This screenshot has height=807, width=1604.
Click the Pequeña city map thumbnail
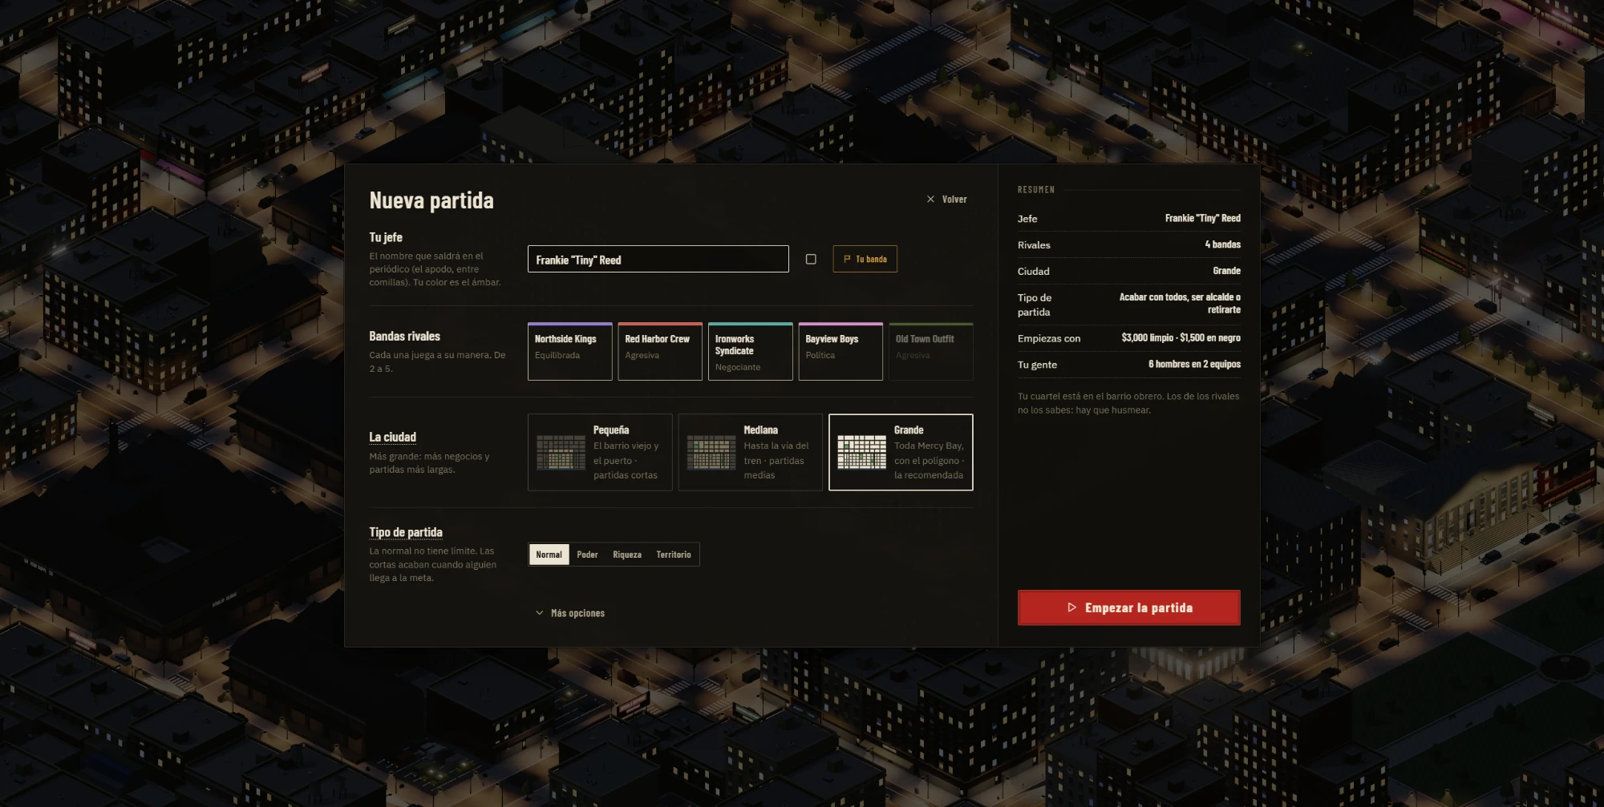pos(561,452)
